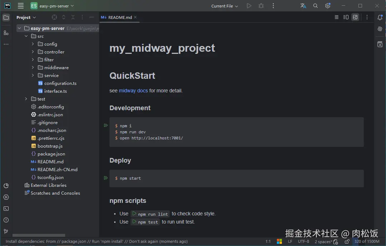Expand the test folder
Screen dimensions: 386x246
click(26, 99)
